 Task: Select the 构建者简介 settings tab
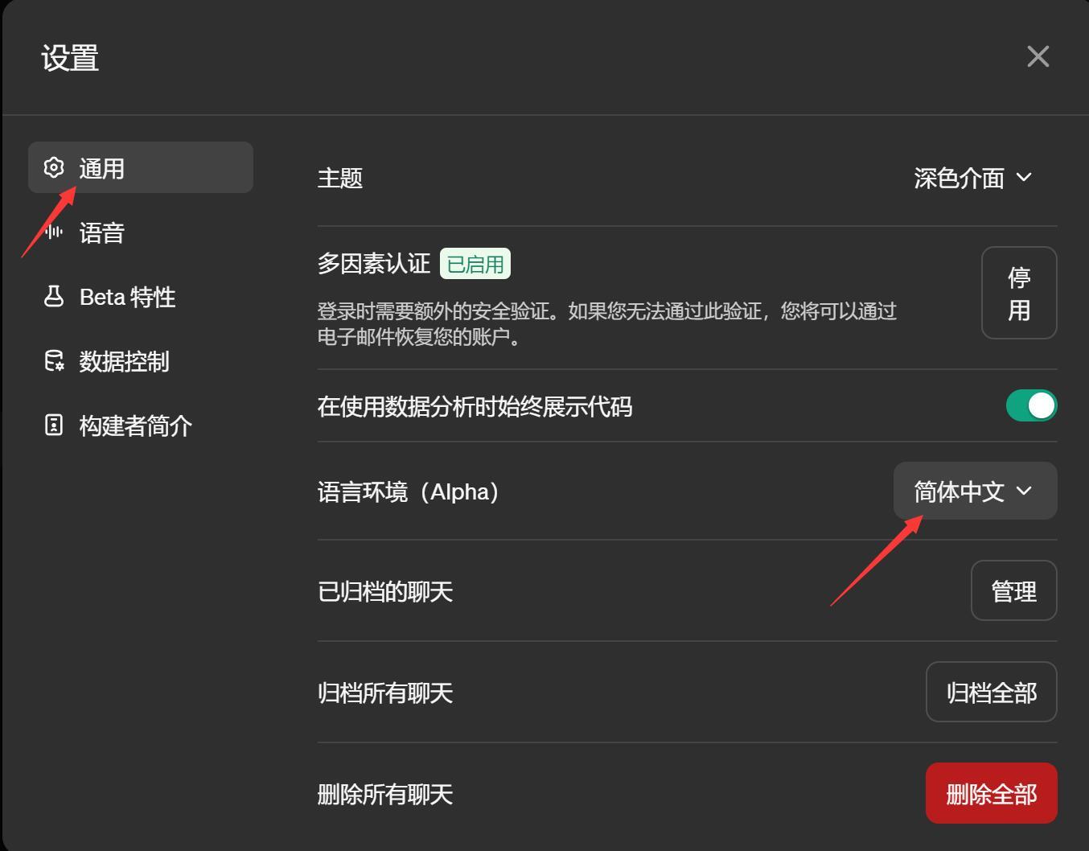tap(135, 425)
